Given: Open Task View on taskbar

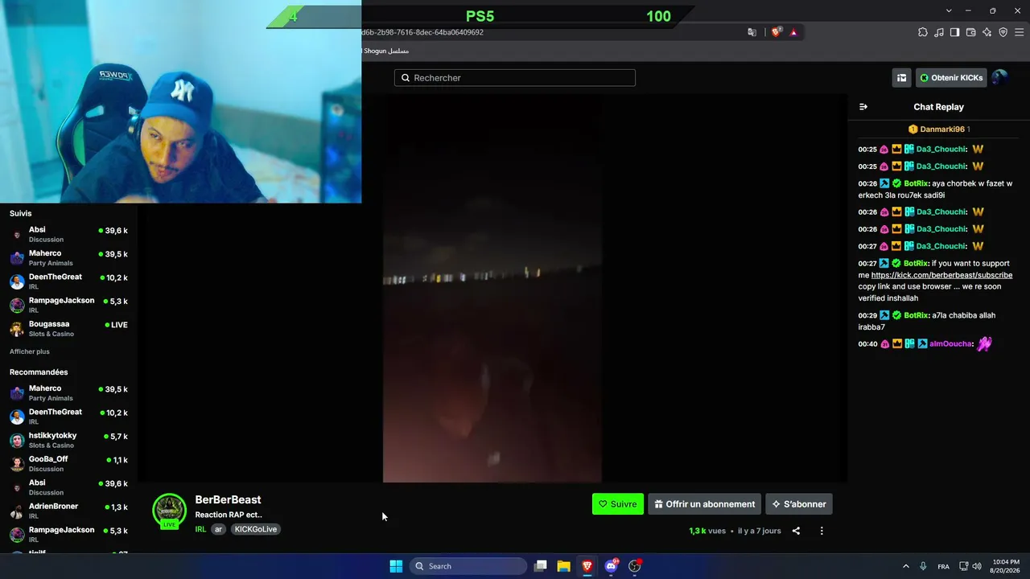Looking at the screenshot, I should (541, 566).
